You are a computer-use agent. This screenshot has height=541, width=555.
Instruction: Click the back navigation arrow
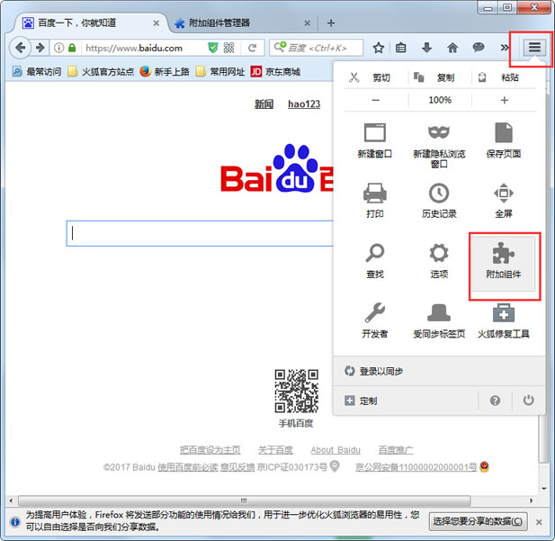(21, 48)
